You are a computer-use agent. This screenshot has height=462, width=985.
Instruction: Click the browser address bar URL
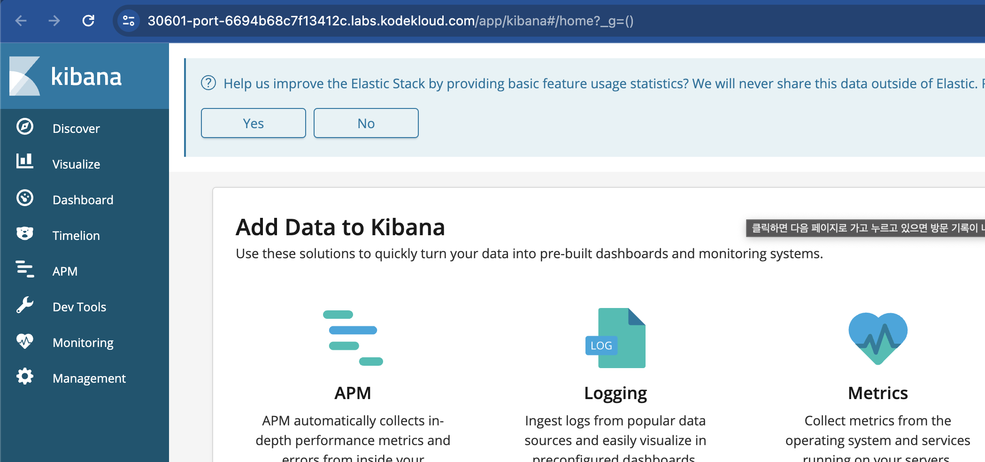coord(391,21)
